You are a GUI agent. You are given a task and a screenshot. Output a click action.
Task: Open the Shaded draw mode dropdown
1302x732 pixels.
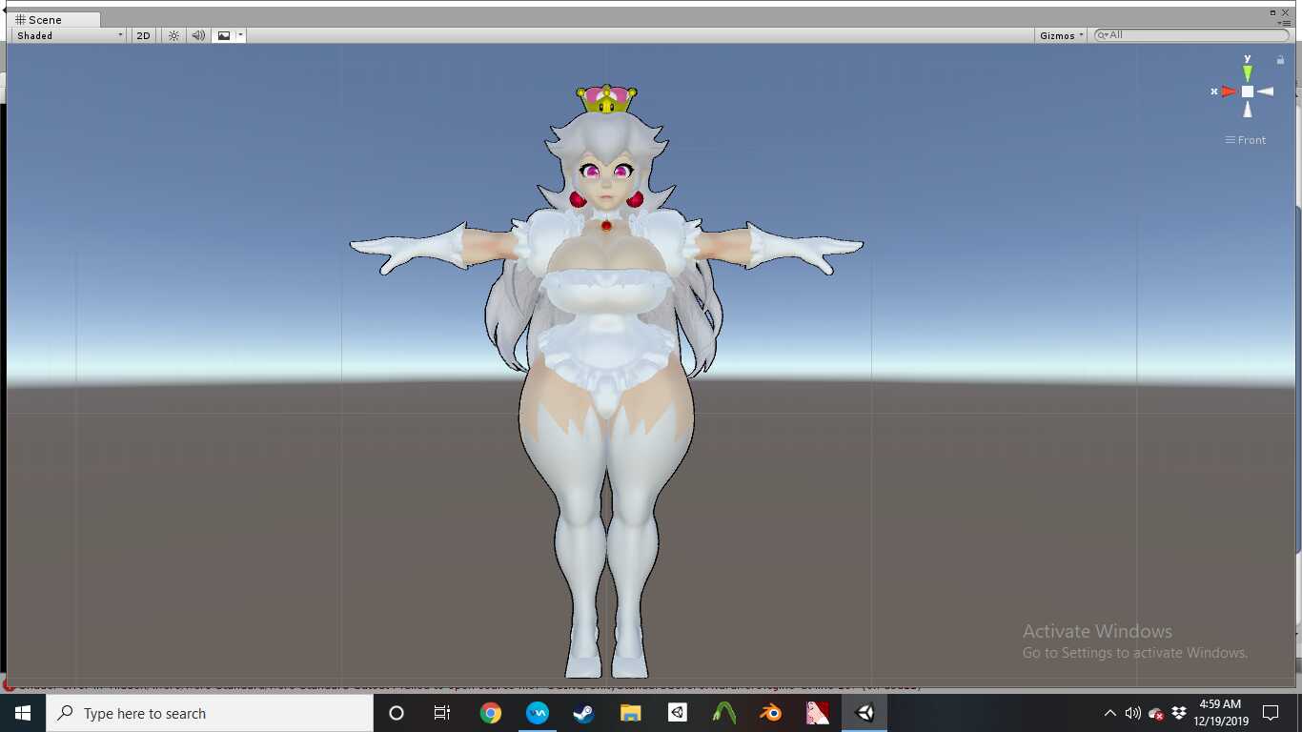69,35
